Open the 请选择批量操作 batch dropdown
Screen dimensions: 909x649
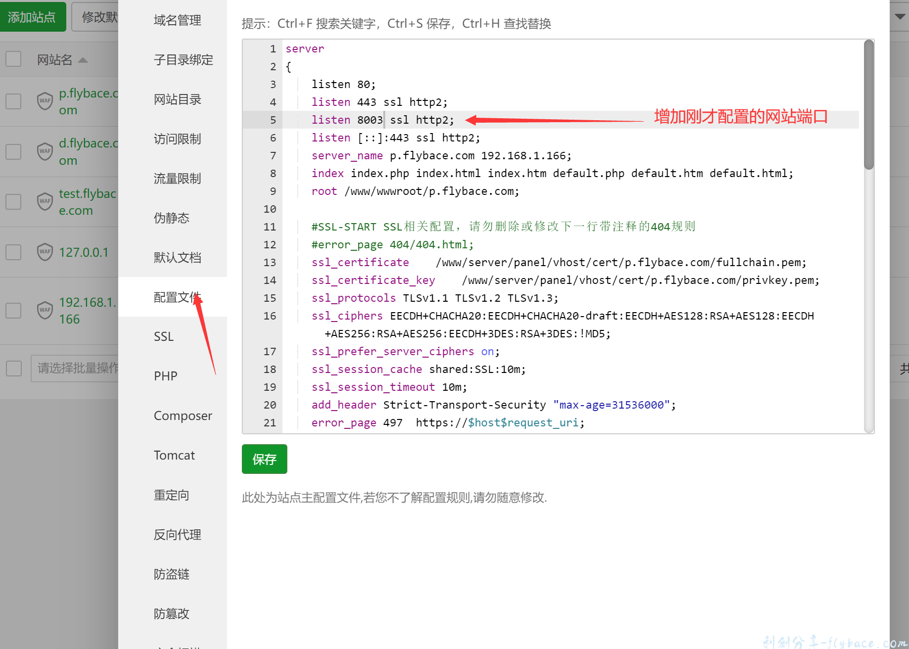click(x=75, y=368)
